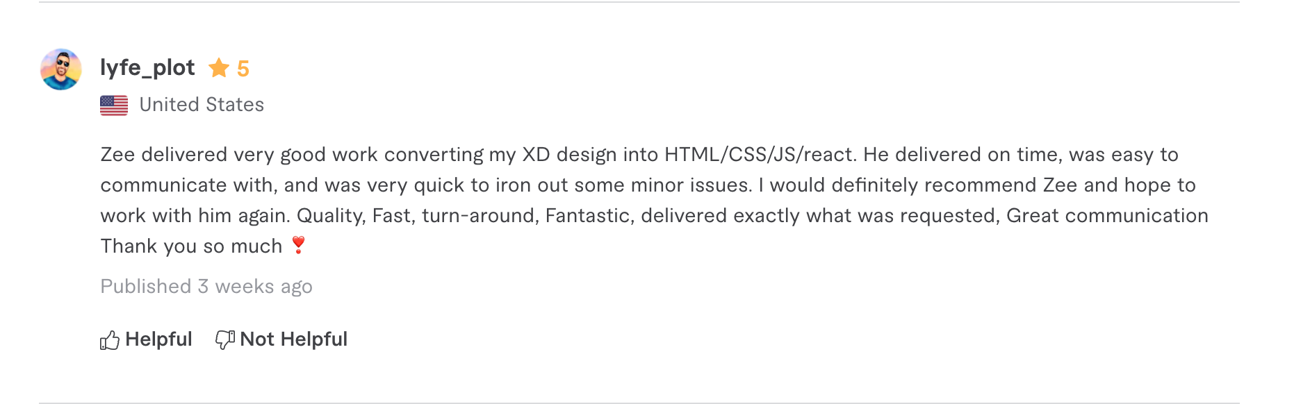Viewport: 1294px width, 404px height.
Task: Click the thumbs down icon
Action: point(224,339)
